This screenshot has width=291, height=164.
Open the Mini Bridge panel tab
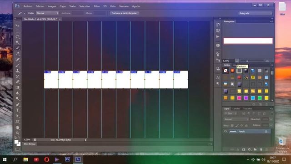click(x=30, y=144)
